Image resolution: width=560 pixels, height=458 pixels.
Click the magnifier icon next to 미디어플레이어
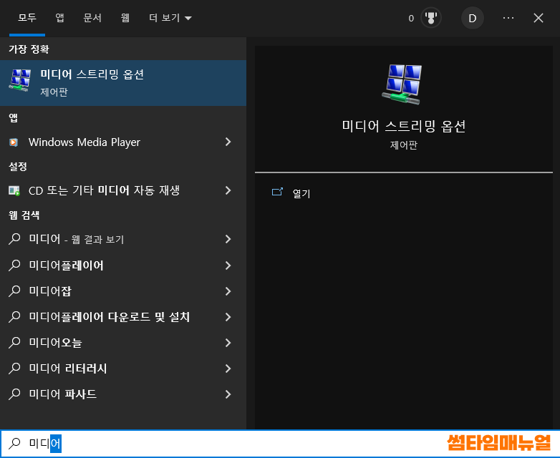coord(14,265)
